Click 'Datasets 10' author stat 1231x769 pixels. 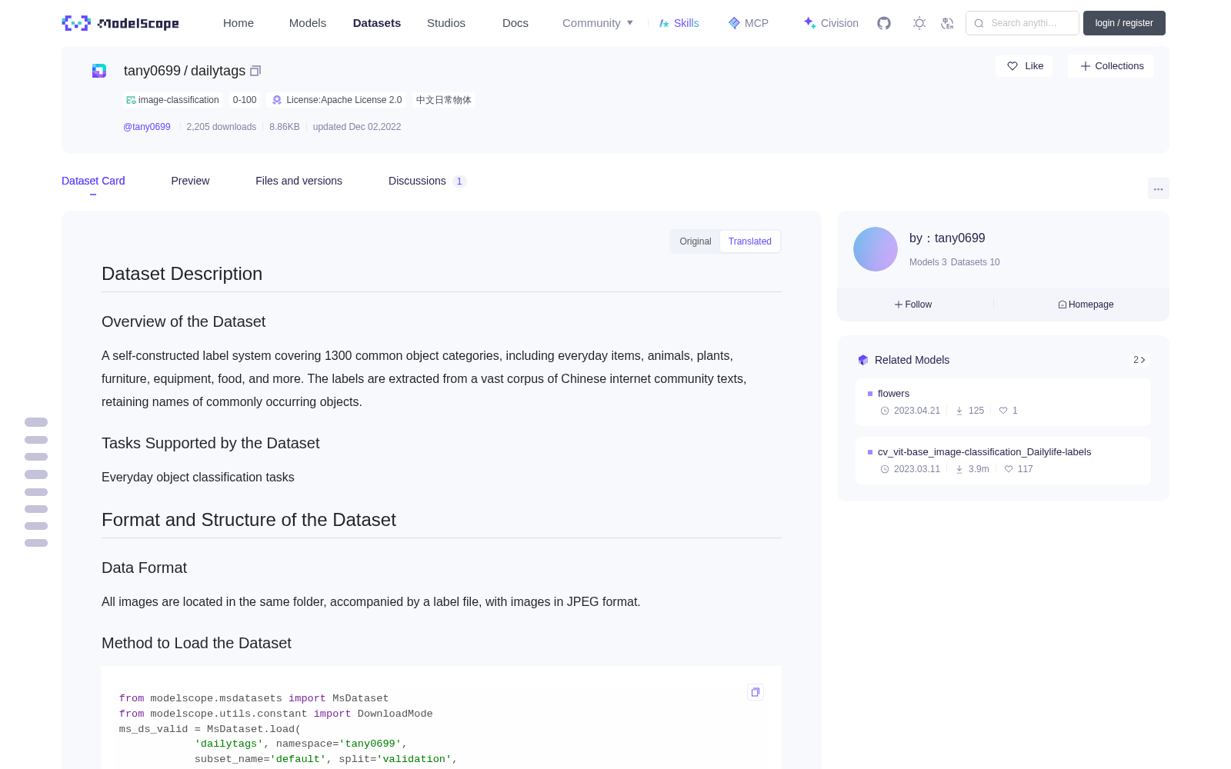point(975,262)
